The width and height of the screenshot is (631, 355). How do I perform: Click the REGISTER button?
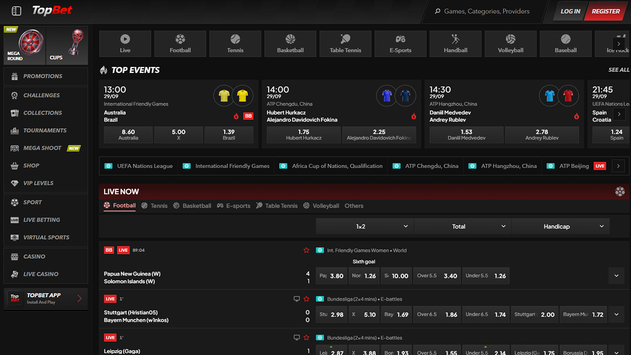(x=605, y=11)
